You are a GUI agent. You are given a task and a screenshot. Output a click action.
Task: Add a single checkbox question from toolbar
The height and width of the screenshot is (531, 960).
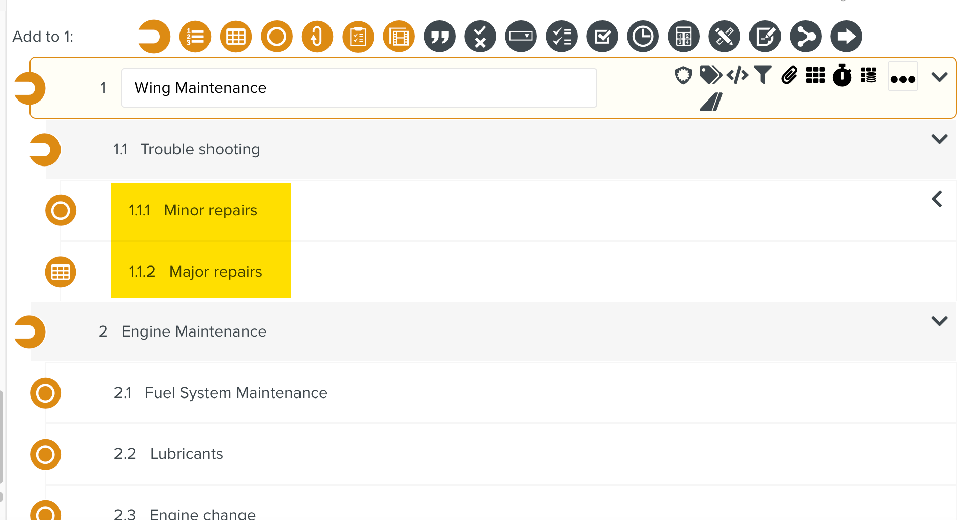(x=602, y=37)
